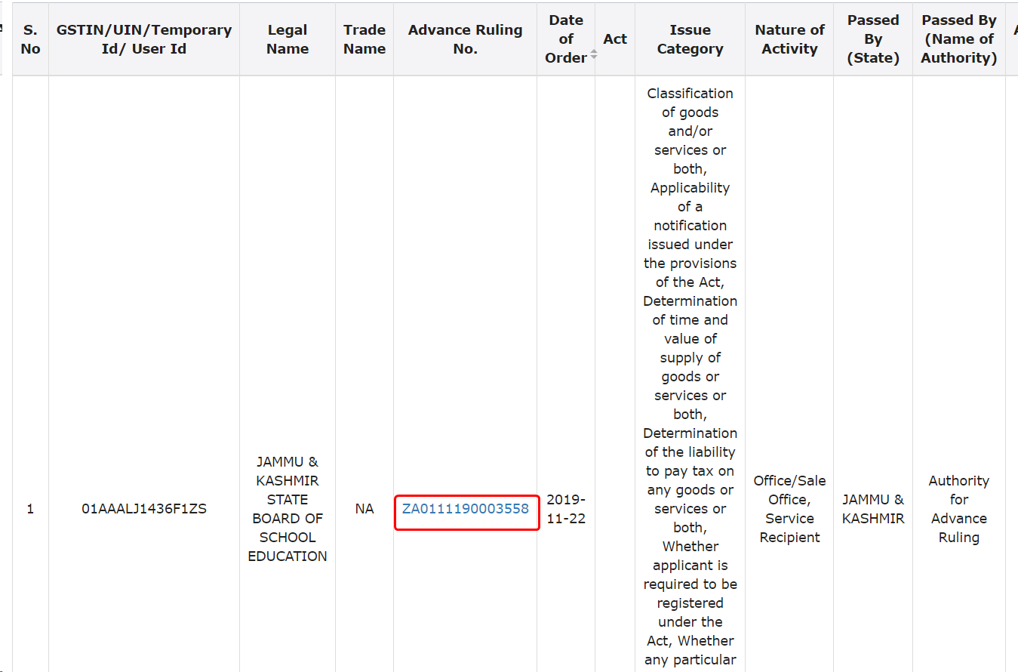Click the Passed By (State) header

873,39
